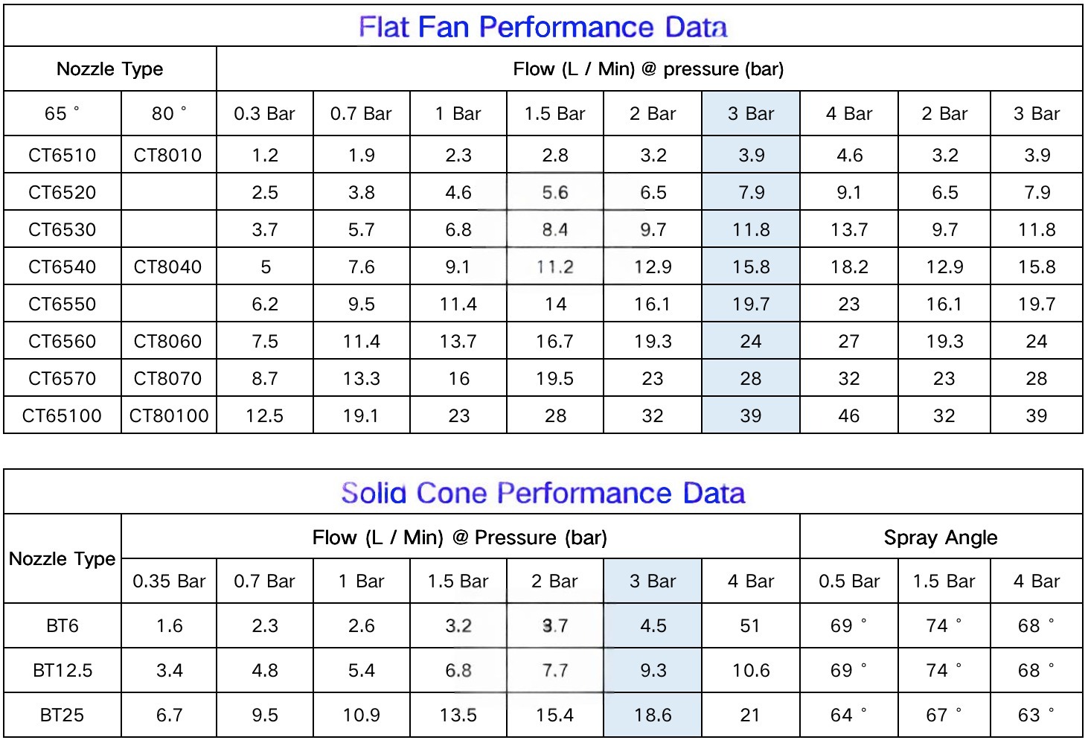The height and width of the screenshot is (743, 1088).
Task: Select the 0.3 Bar column header
Action: [x=265, y=113]
